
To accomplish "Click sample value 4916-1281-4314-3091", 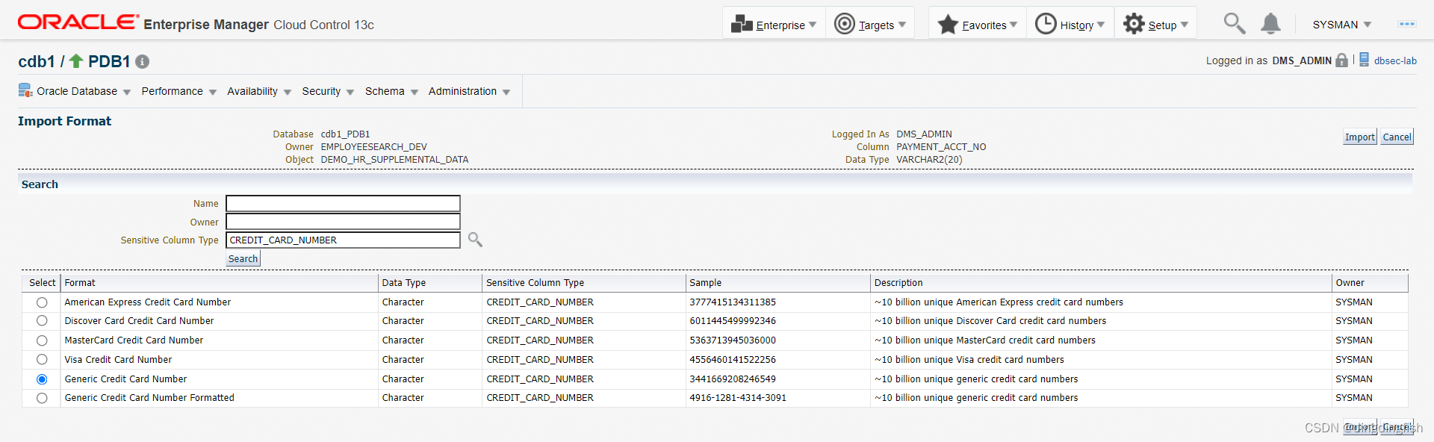I will point(738,398).
